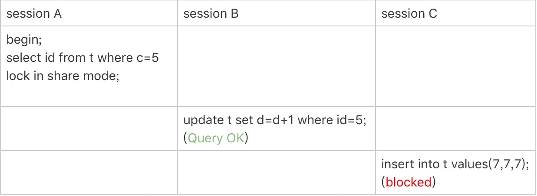Click the "session A" column header
Screen dimensions: 537x196
[34, 14]
